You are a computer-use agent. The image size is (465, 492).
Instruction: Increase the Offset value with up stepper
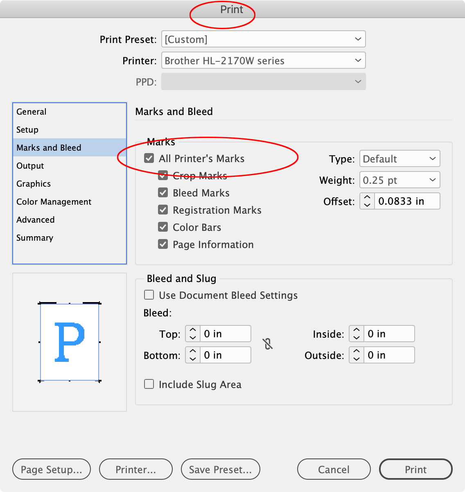(x=367, y=198)
